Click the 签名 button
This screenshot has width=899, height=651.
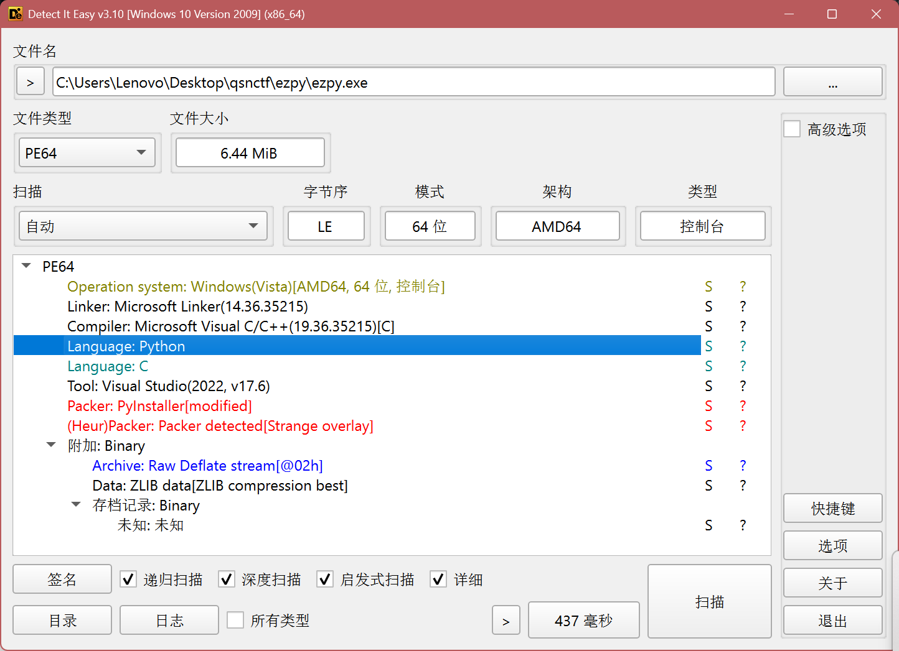click(x=62, y=579)
